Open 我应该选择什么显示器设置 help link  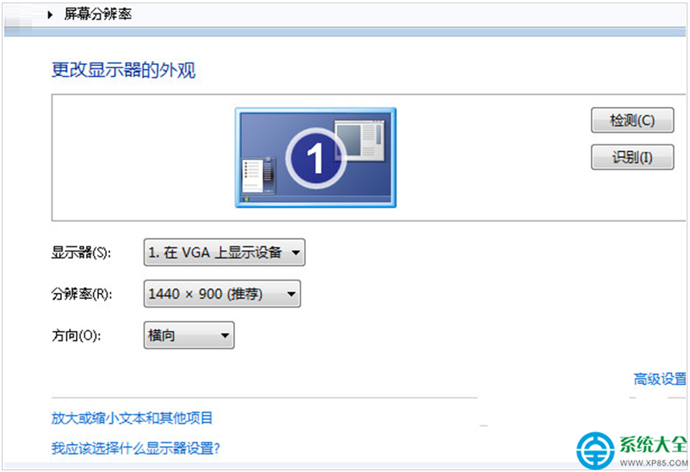point(135,448)
